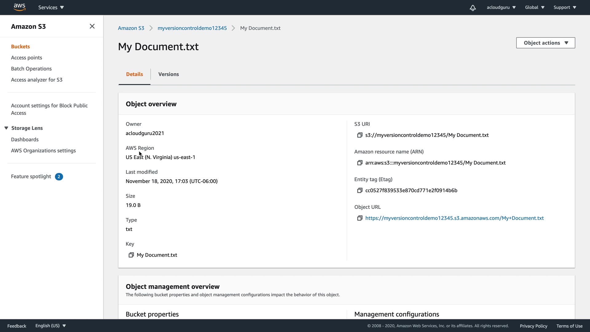Go to Batch Operations in sidebar
The width and height of the screenshot is (590, 332).
[31, 69]
